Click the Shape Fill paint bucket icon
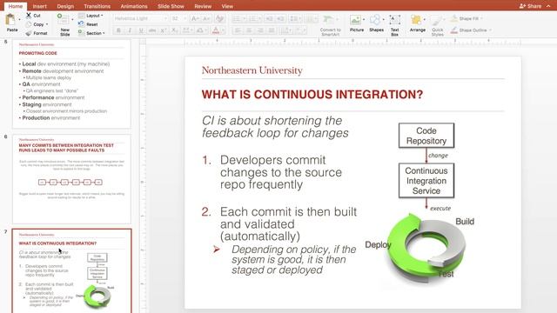This screenshot has width=557, height=313. coord(454,18)
